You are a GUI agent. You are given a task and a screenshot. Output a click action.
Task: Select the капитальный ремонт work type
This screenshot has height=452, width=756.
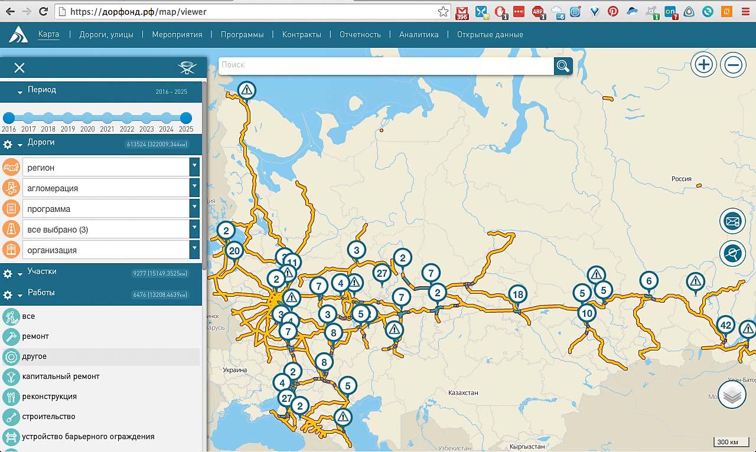(x=60, y=376)
